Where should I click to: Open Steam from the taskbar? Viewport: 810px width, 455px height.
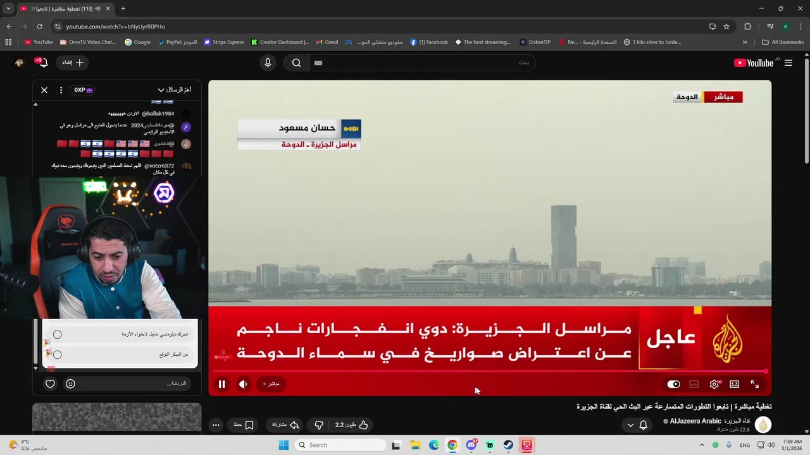[508, 445]
